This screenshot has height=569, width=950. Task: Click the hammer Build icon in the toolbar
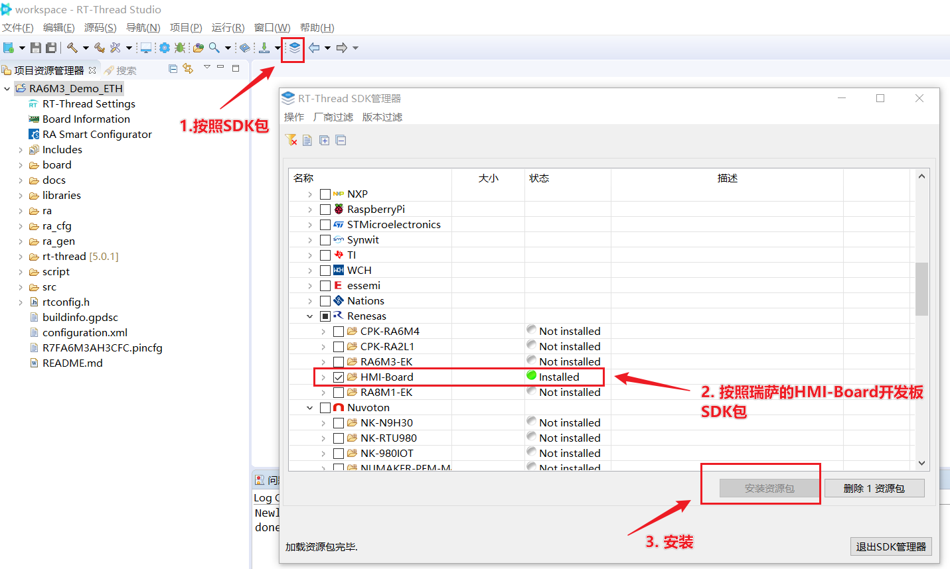(72, 48)
